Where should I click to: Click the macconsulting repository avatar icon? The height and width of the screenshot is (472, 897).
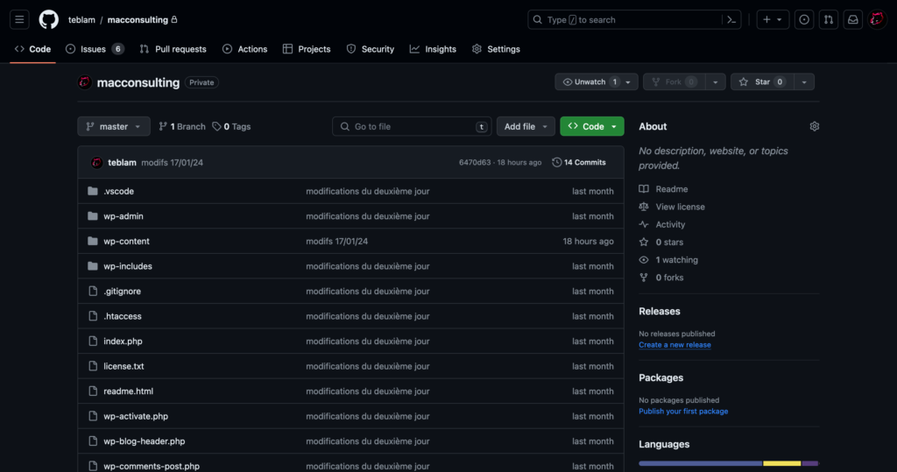(85, 82)
